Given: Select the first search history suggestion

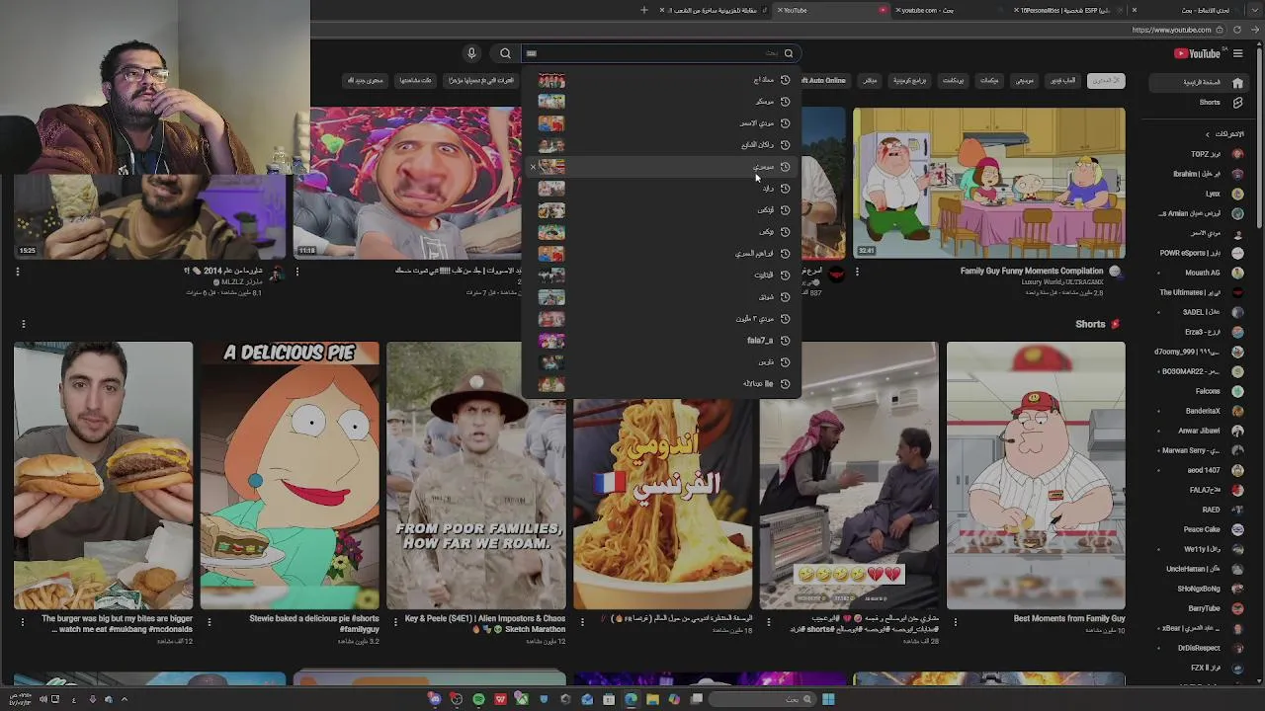Looking at the screenshot, I should [662, 80].
